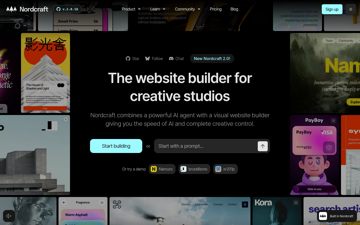Click the Tours tab on forest card
The height and width of the screenshot is (225, 360).
click(x=329, y=41)
